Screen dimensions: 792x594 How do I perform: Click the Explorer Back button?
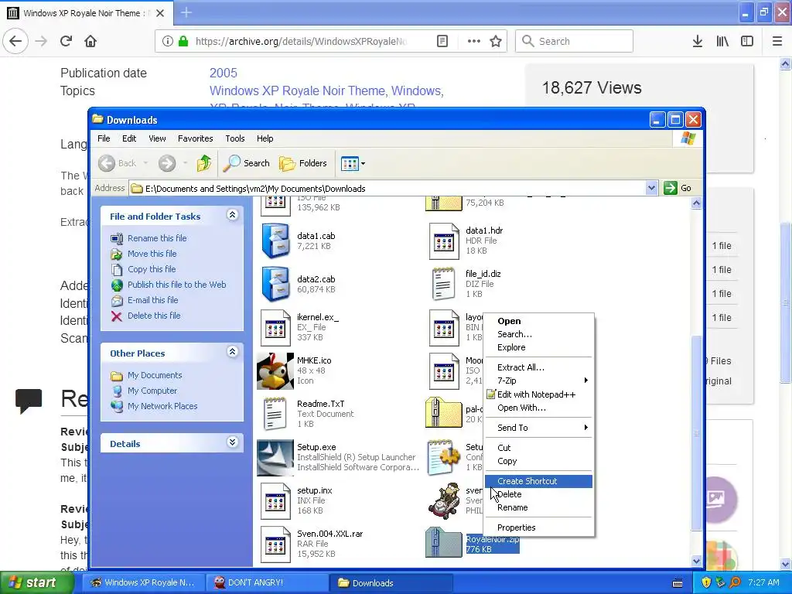tap(118, 163)
